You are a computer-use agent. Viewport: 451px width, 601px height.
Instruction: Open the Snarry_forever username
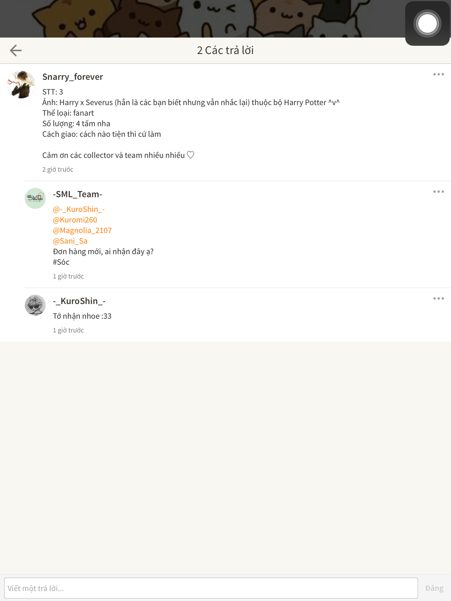point(73,77)
